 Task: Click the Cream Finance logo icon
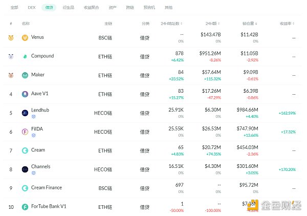tap(25, 188)
